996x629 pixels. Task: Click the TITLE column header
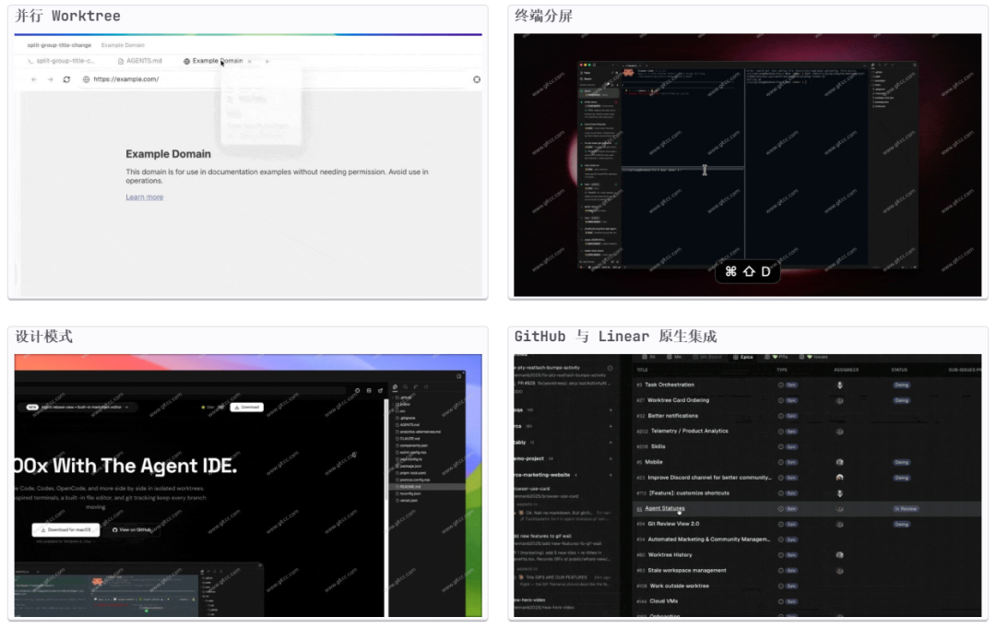pyautogui.click(x=642, y=370)
